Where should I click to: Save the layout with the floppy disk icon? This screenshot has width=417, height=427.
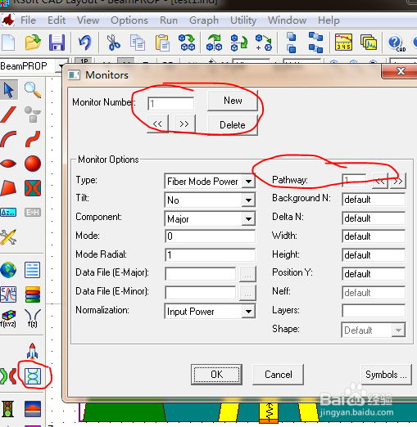pos(57,43)
